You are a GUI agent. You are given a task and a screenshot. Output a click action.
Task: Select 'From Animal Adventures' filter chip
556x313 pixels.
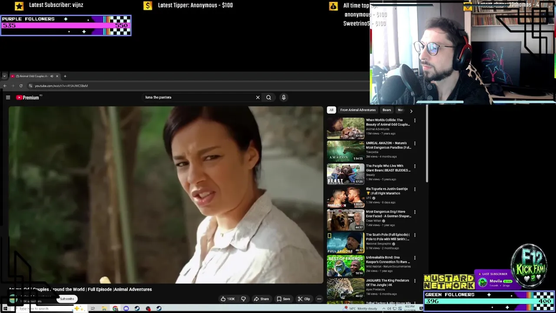358,110
